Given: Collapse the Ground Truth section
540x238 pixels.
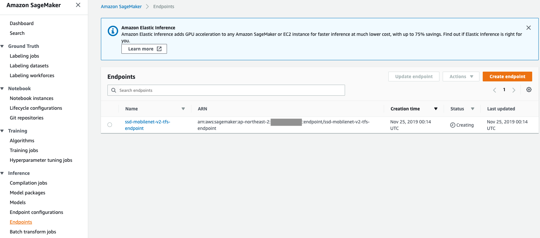Looking at the screenshot, I should (2, 46).
